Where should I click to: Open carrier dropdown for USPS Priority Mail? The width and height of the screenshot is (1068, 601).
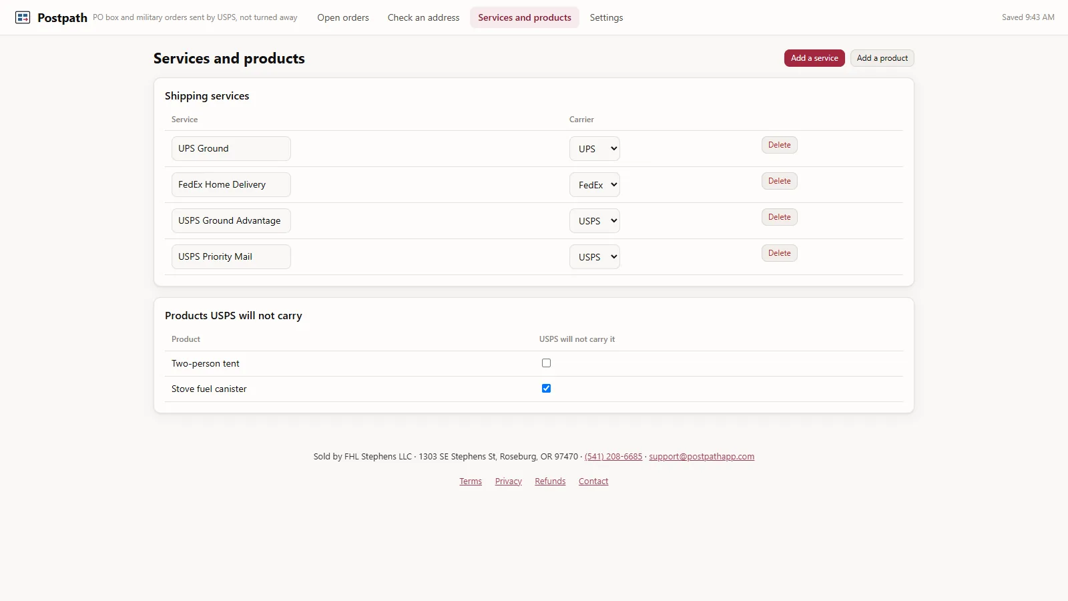[594, 256]
